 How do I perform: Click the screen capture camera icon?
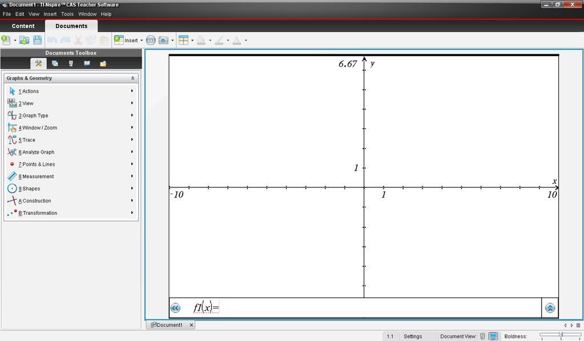pyautogui.click(x=163, y=40)
